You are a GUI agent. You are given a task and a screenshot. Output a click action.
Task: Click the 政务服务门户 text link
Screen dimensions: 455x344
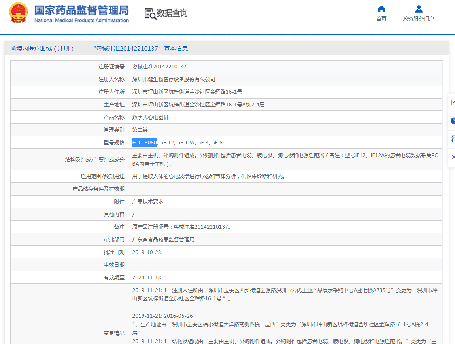tap(419, 19)
